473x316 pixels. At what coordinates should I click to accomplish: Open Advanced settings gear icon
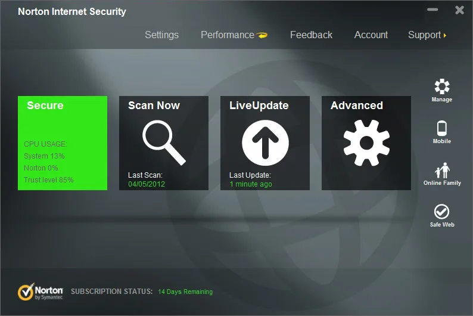coord(366,142)
